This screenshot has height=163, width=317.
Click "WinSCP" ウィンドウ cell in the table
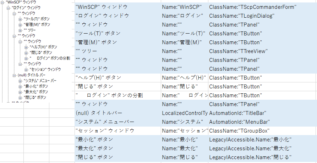coord(118,7)
